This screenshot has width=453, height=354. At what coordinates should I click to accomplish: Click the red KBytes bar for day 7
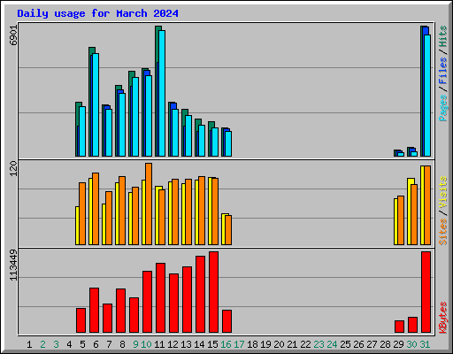tap(107, 319)
